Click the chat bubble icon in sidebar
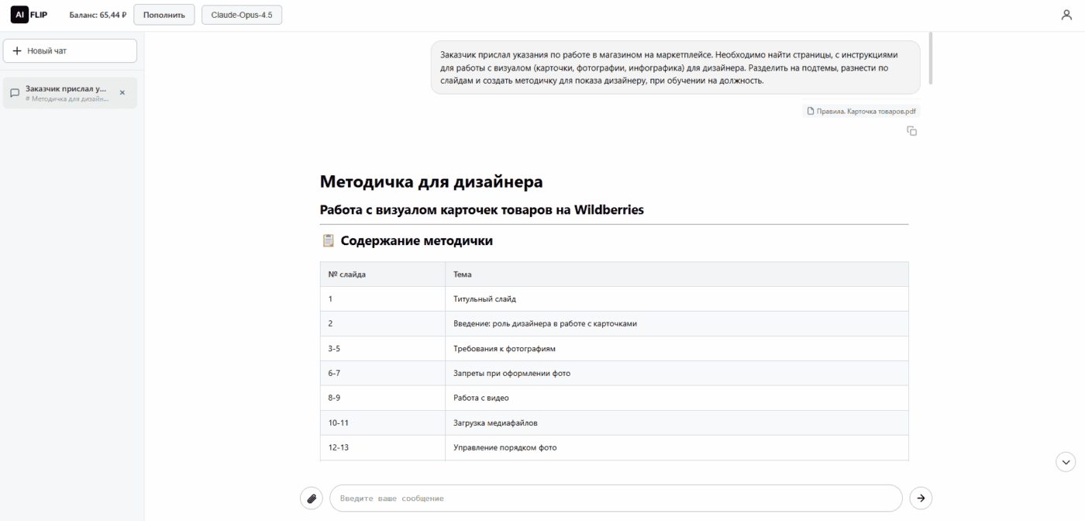1085x521 pixels. tap(15, 93)
